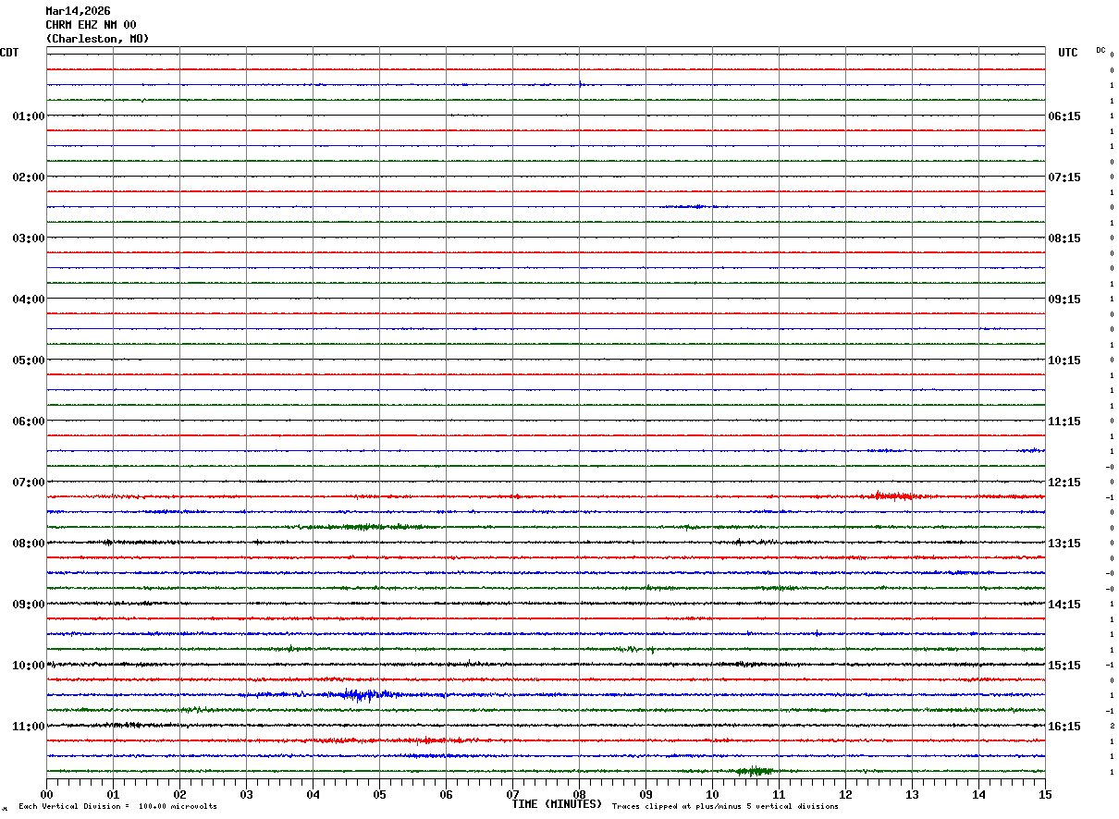This screenshot has width=1119, height=819.
Task: Click the traces clipped footnote text
Action: tap(725, 807)
